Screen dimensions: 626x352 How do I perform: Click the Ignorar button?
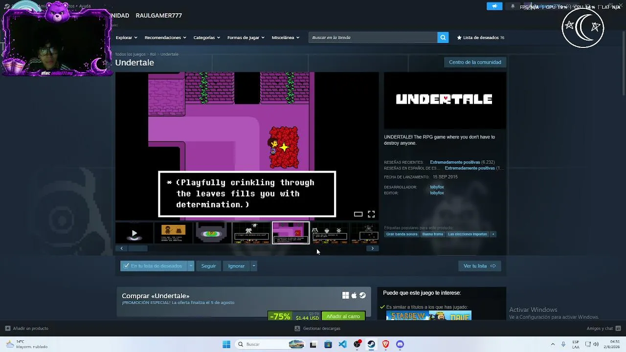click(236, 266)
